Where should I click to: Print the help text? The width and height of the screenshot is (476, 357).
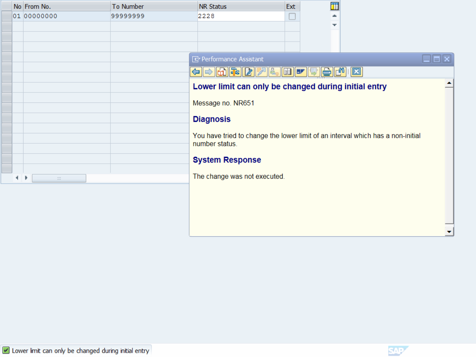click(x=327, y=72)
